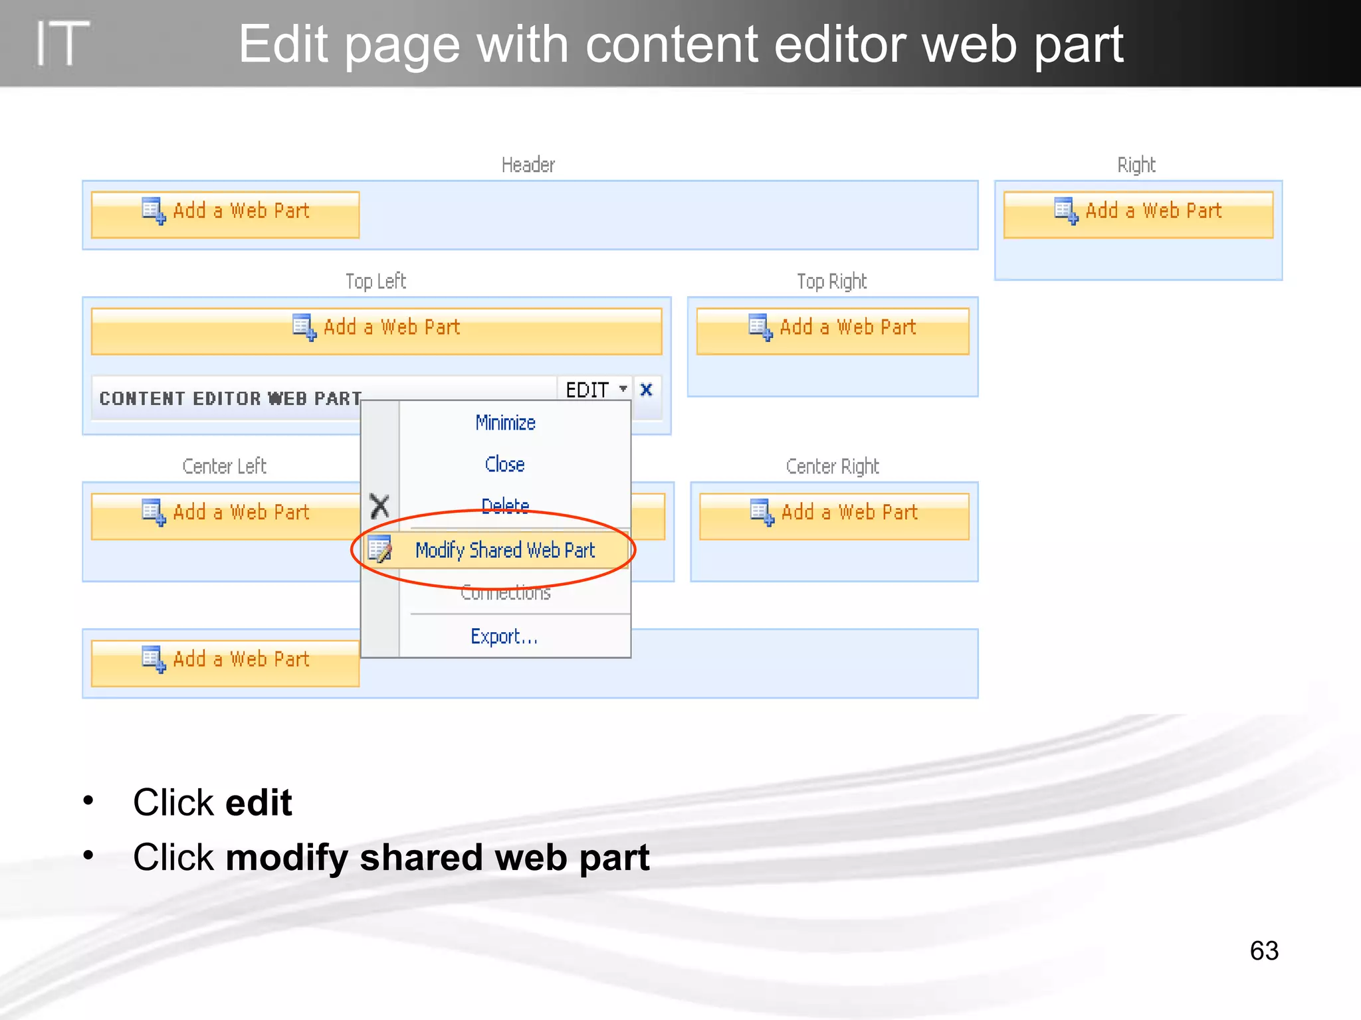Click the Top Right zone label

(832, 282)
